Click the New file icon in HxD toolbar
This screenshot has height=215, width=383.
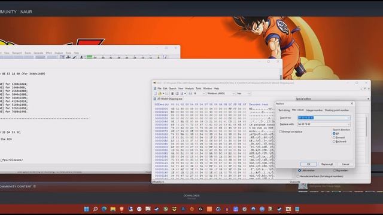[156, 94]
